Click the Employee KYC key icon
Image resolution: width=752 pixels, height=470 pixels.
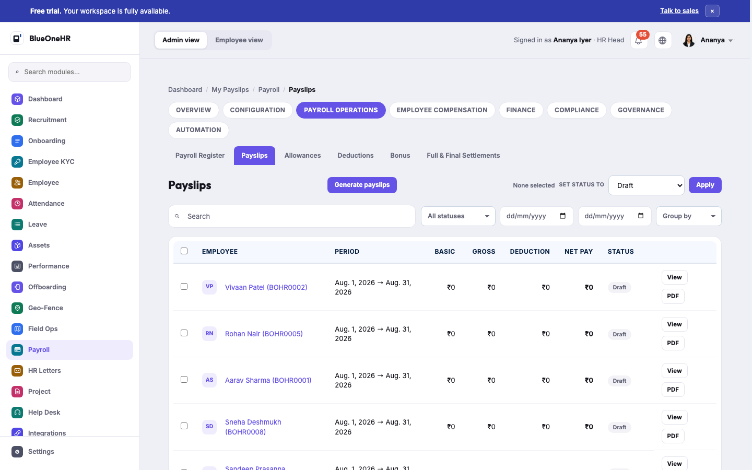point(17,162)
